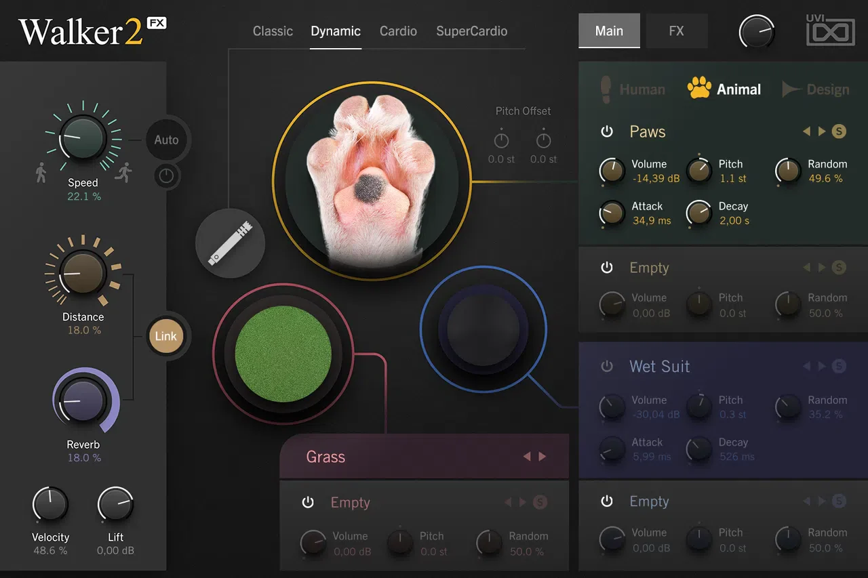This screenshot has height=578, width=868.
Task: Go to previous Wet Suit preset arrow
Action: (807, 366)
